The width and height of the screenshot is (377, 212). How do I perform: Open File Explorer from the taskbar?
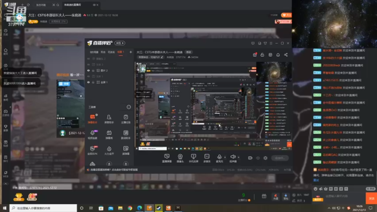(x=120, y=208)
